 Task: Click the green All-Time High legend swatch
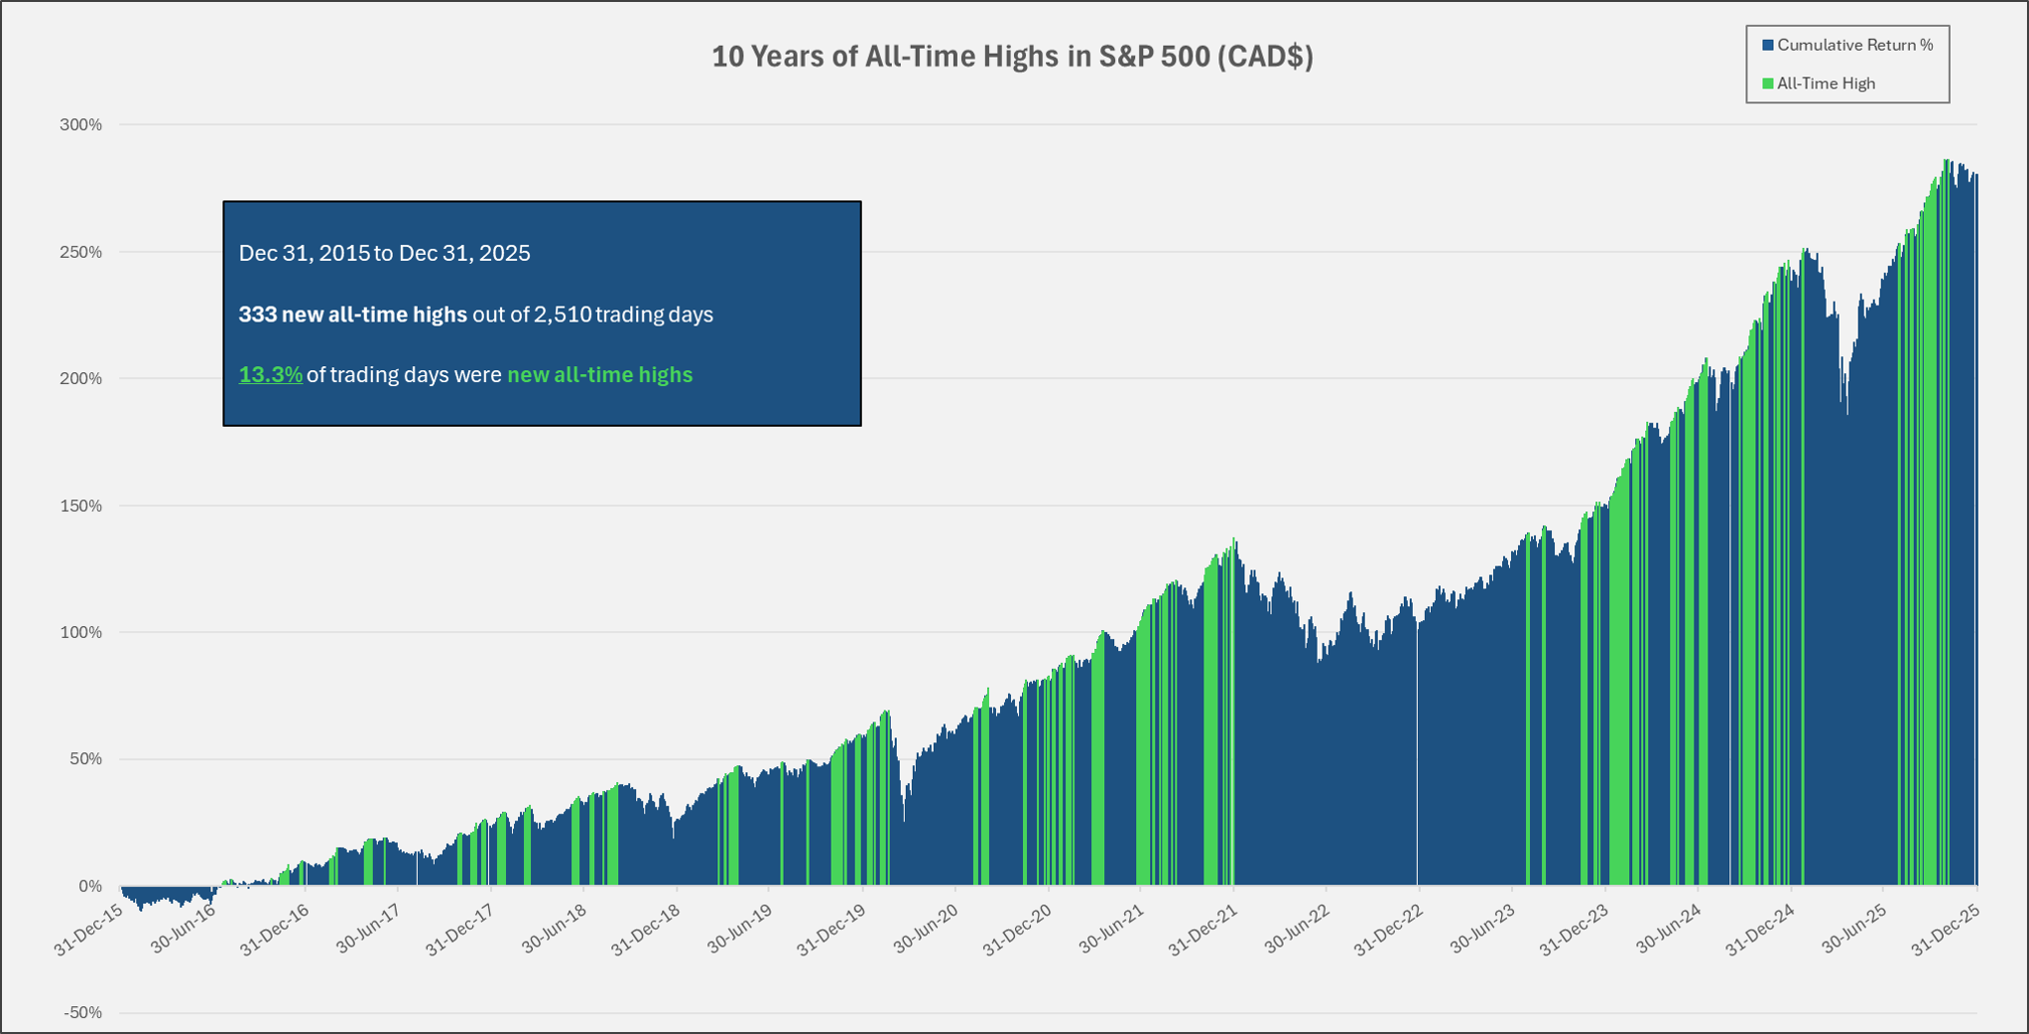click(1767, 83)
